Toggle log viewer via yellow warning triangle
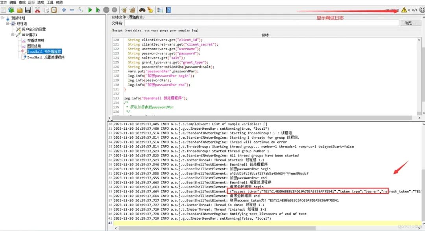 click(404, 10)
